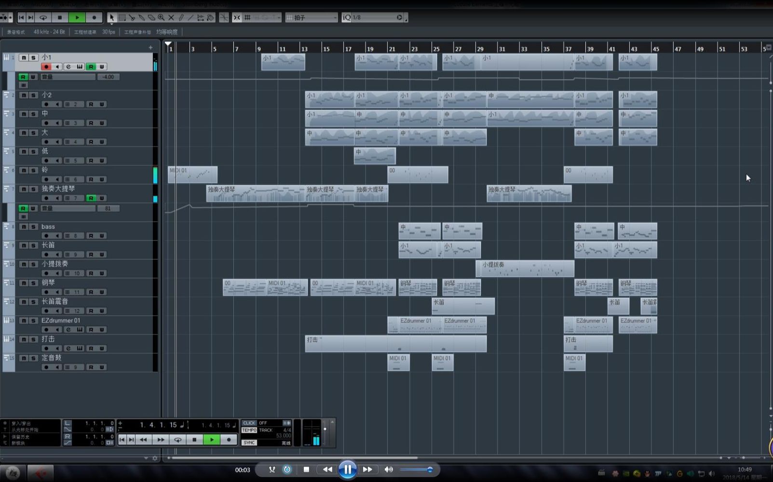Screen dimensions: 773x482
Task: Select the 长笛震音 track name
Action: point(55,301)
